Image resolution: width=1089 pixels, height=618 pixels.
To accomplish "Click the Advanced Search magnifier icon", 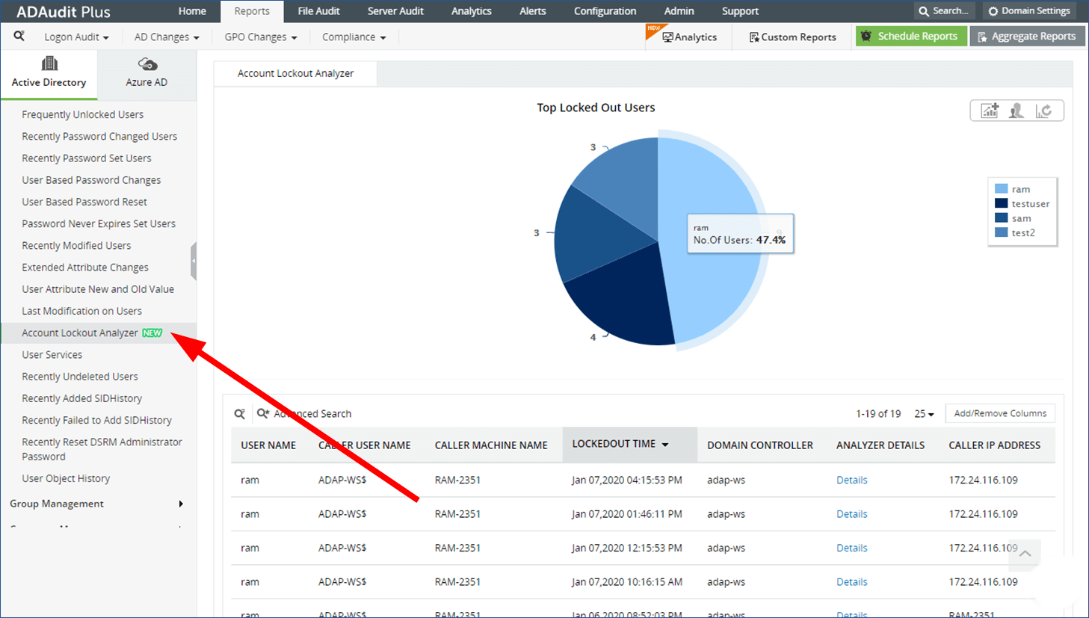I will pos(260,413).
